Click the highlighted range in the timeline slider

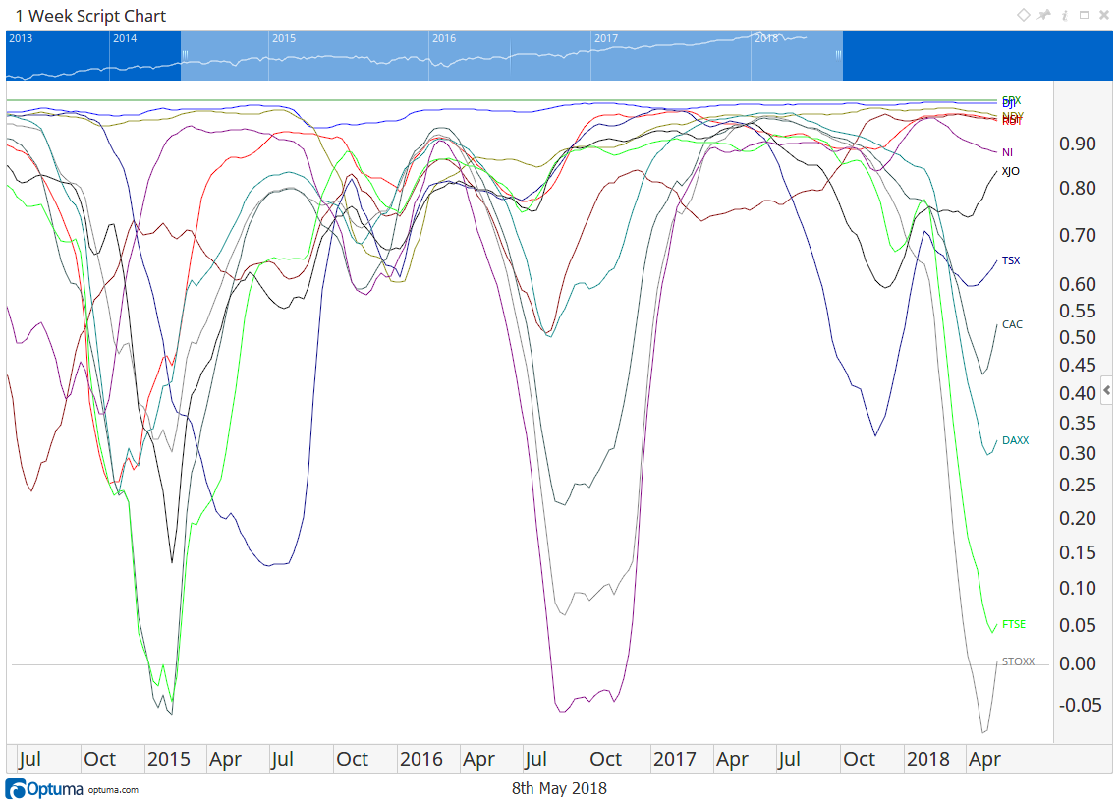point(511,56)
